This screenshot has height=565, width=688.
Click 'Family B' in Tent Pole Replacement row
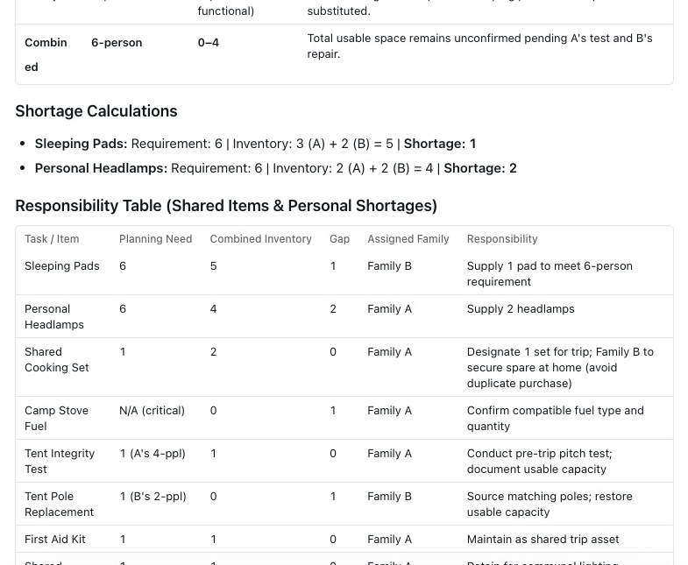click(x=389, y=497)
